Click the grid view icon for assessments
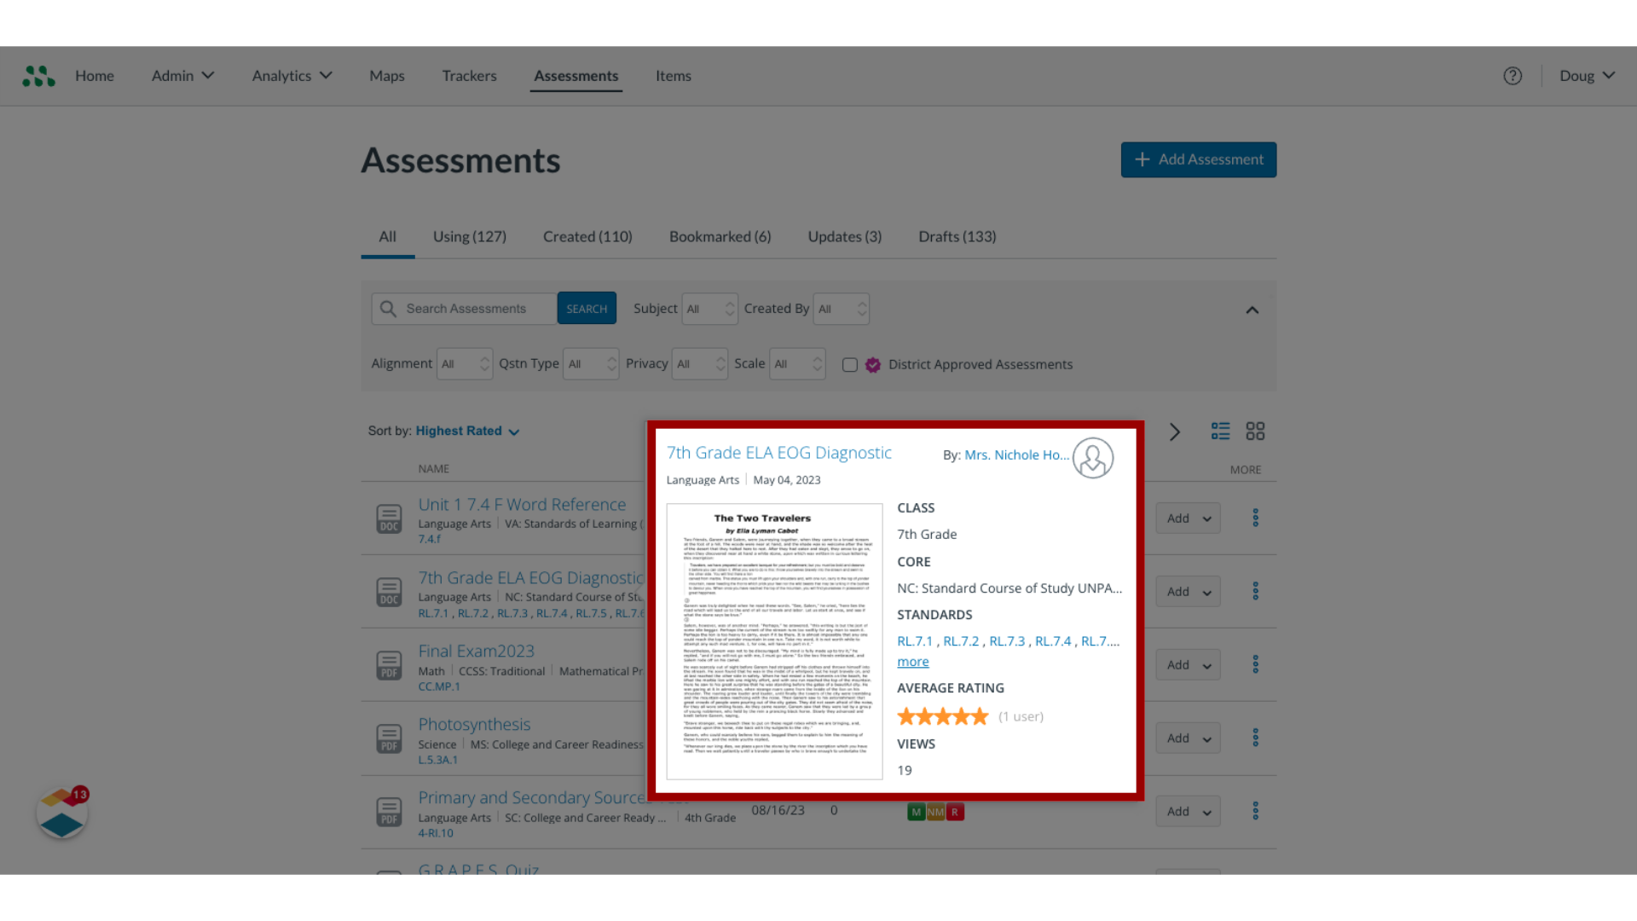Viewport: 1637px width, 921px height. coord(1256,431)
